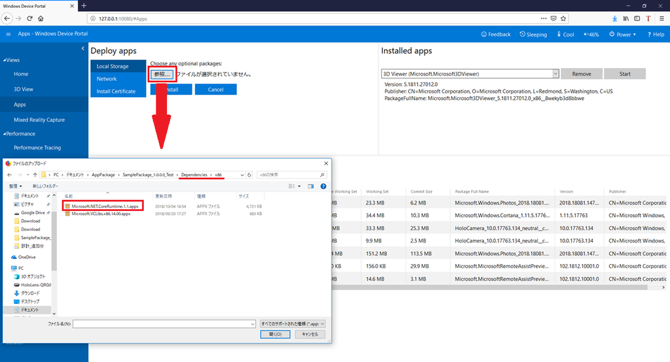
Task: Open the Firefox hamburger menu
Action: point(661,18)
